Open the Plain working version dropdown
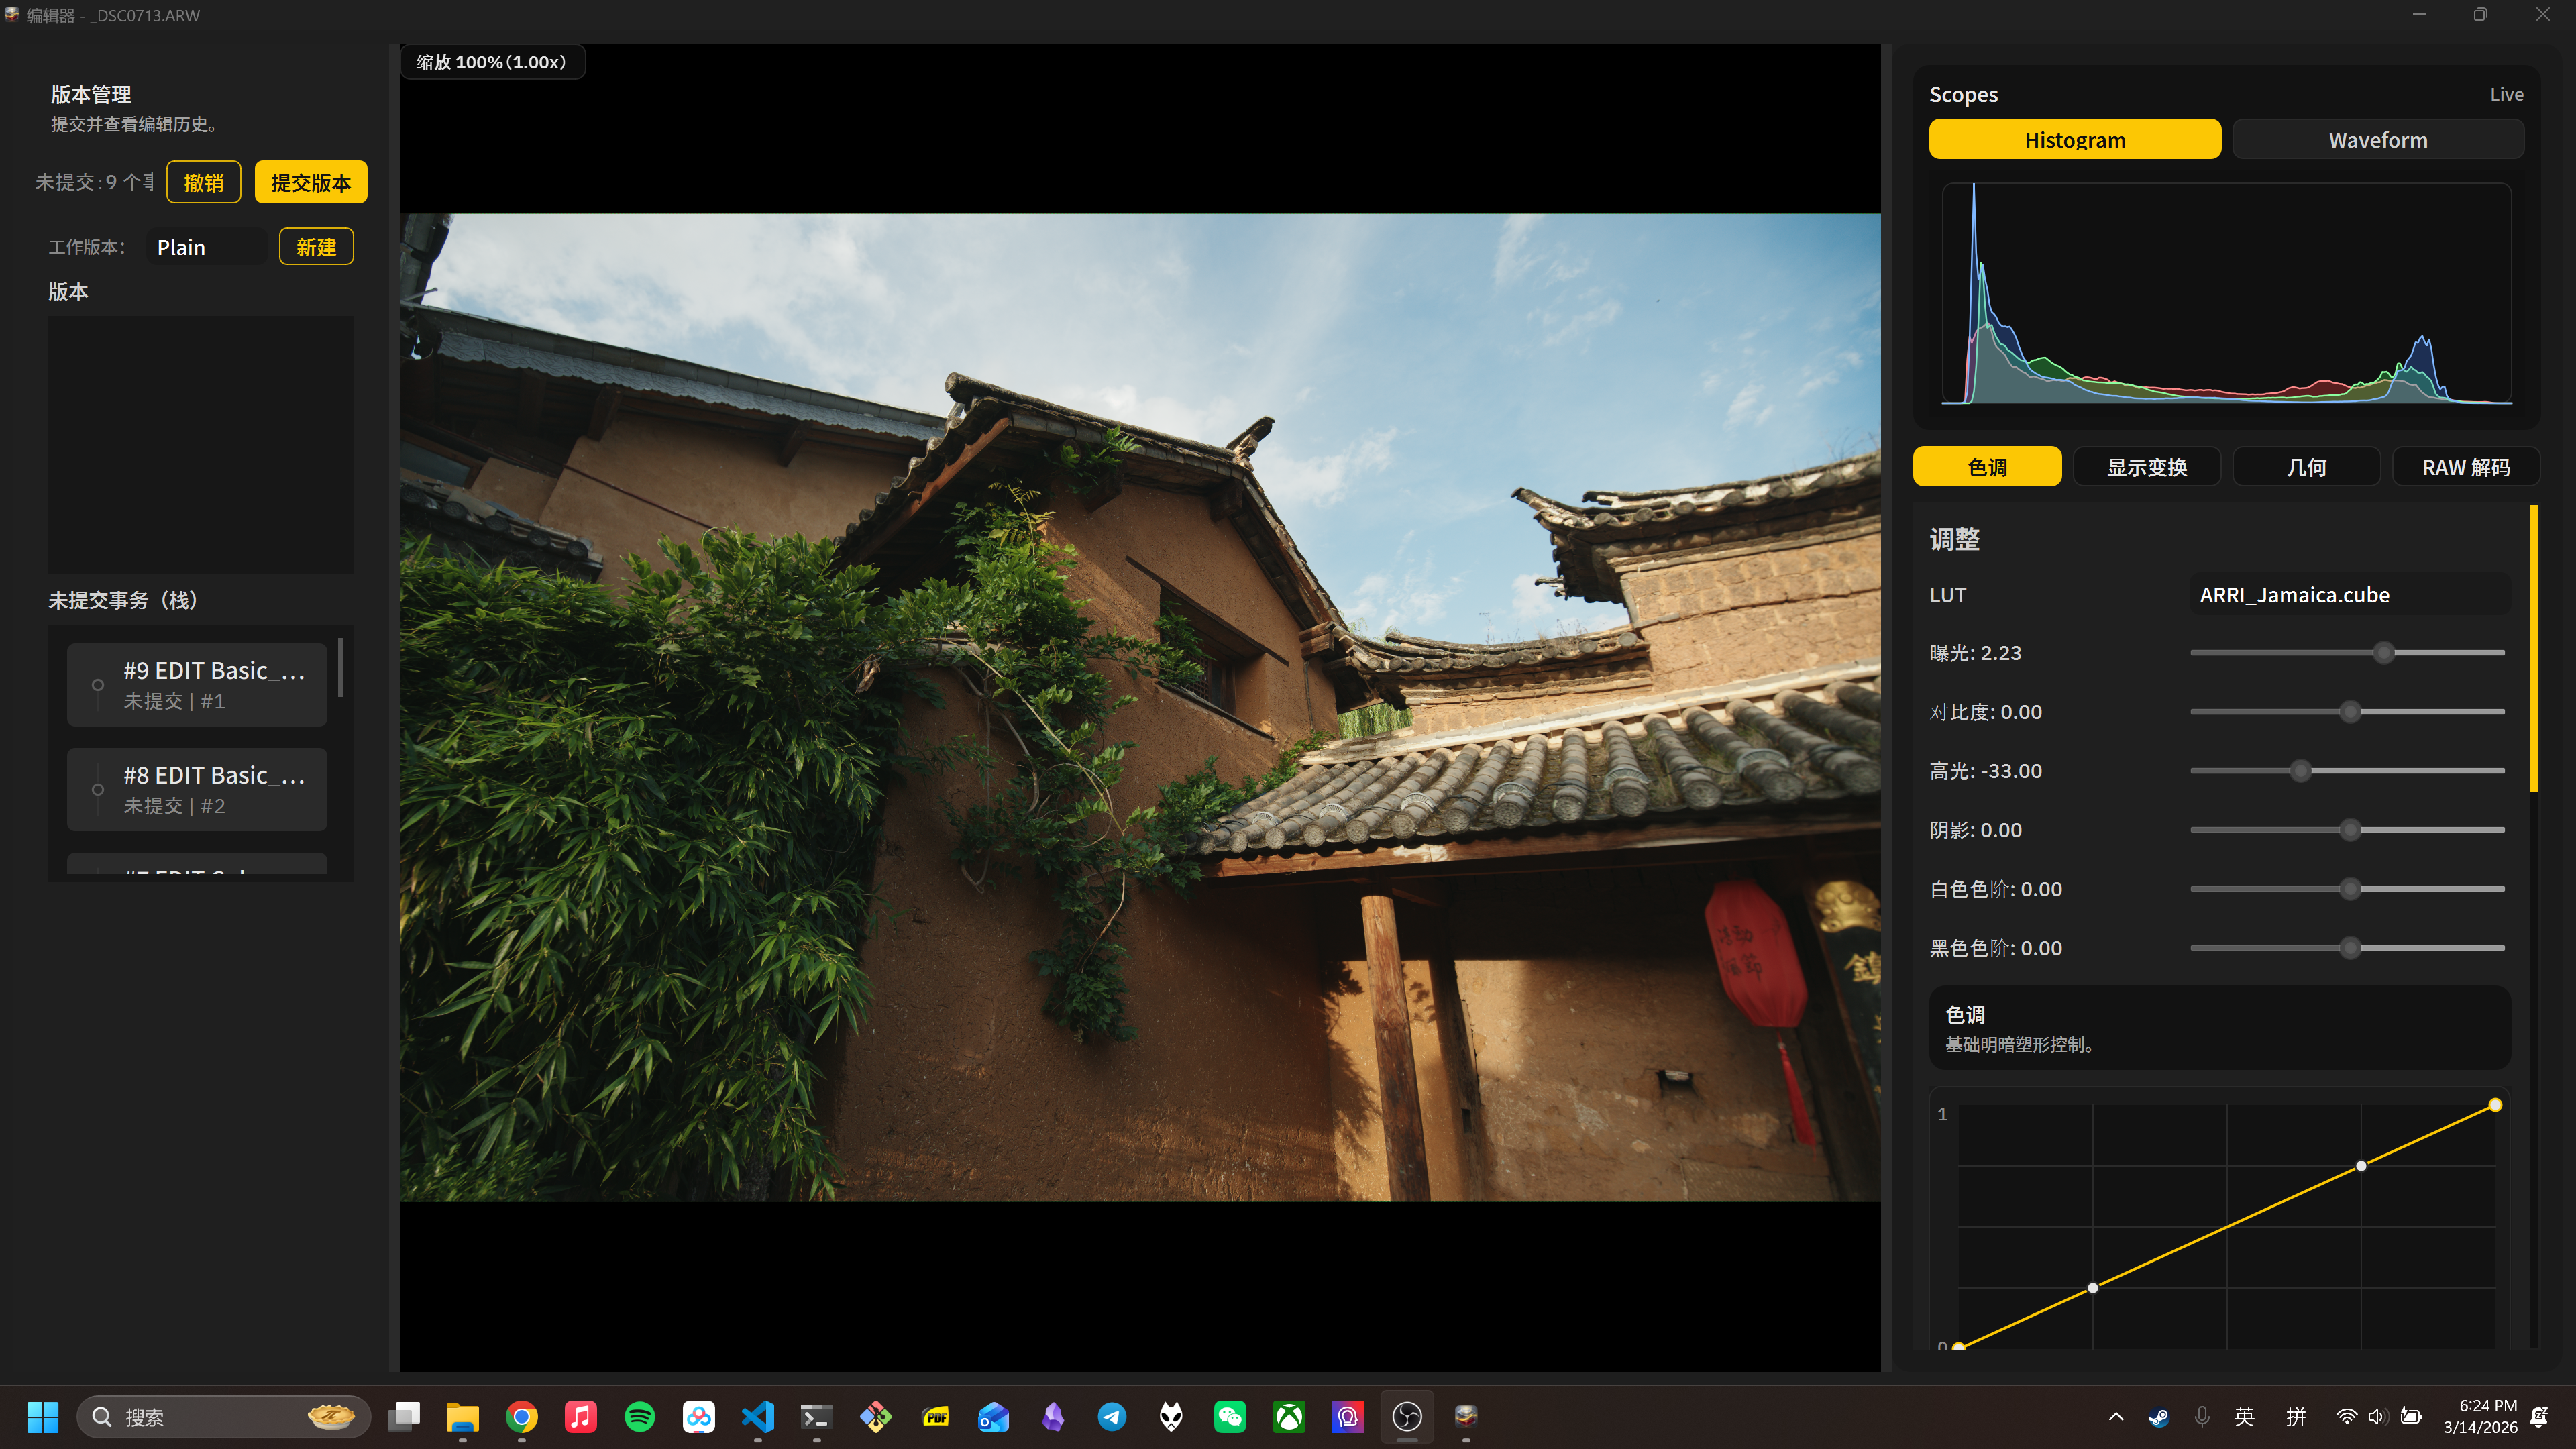2576x1449 pixels. 207,247
